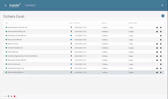This screenshot has height=99, width=168.
Task: Click the Tableaux column header
Action: 104,23
